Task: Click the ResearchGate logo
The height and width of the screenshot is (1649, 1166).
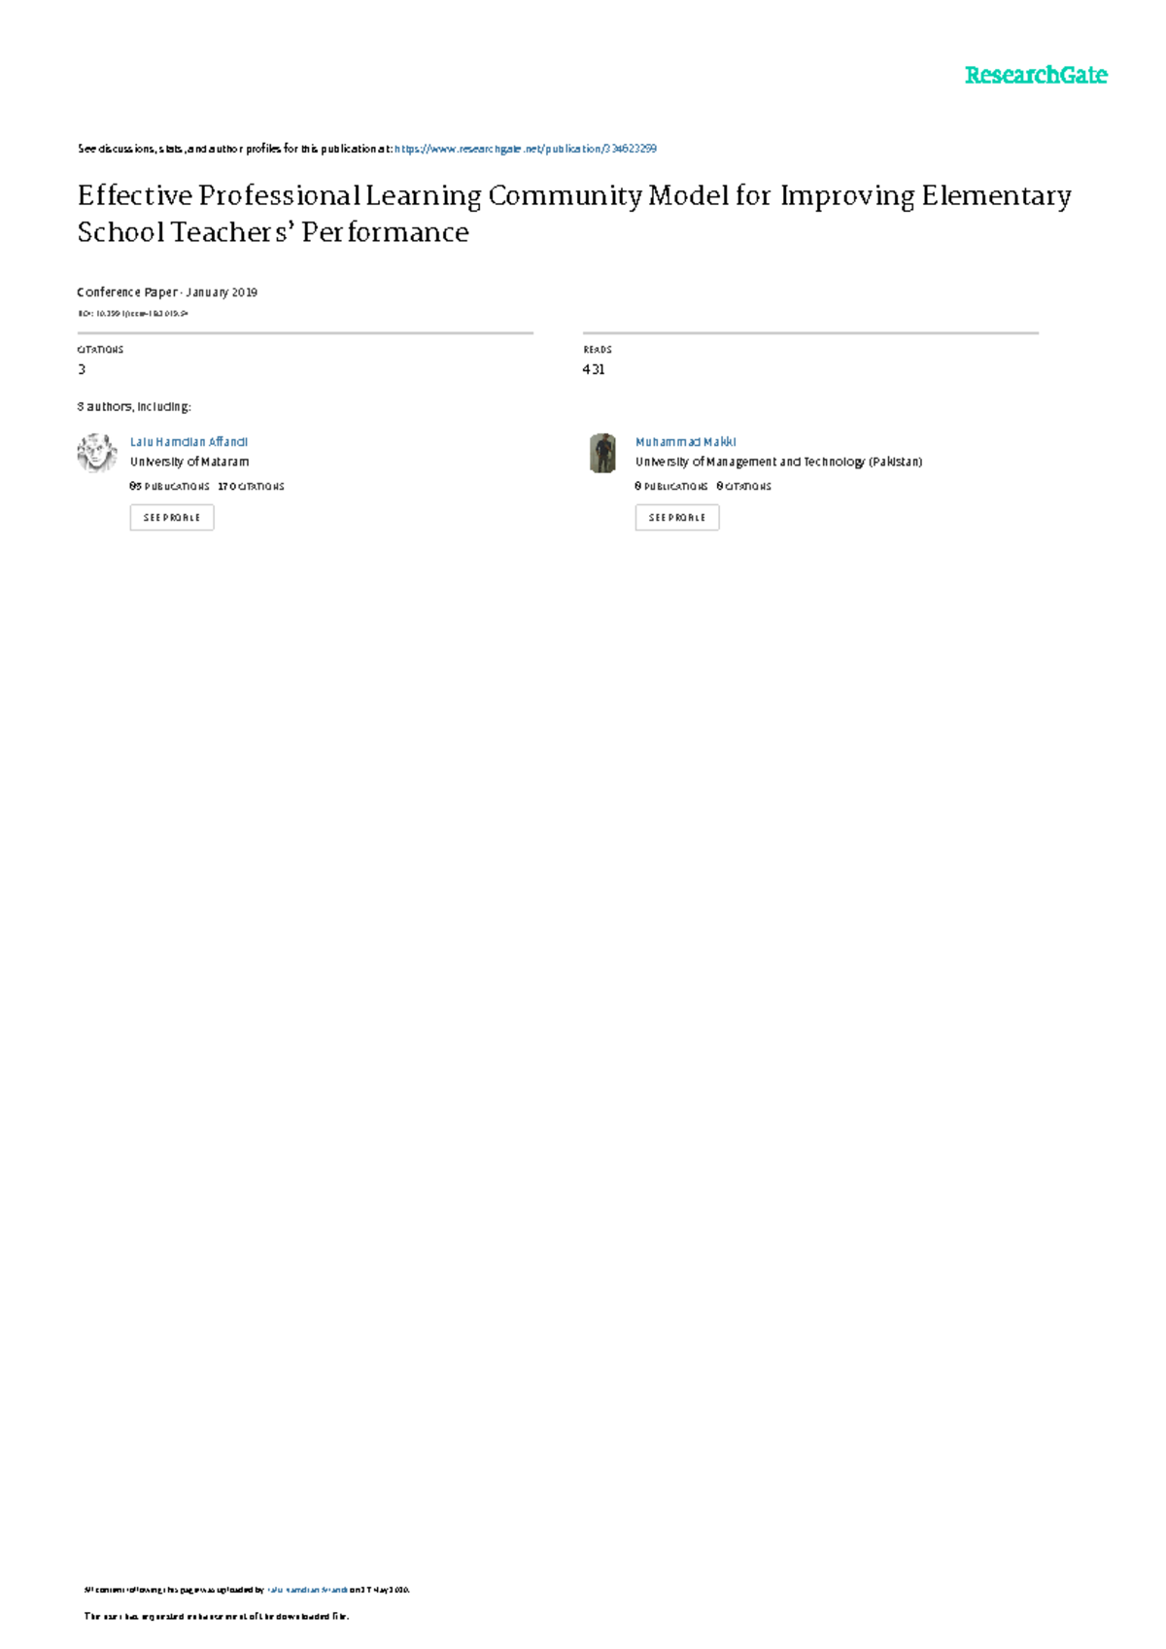Action: coord(1035,75)
